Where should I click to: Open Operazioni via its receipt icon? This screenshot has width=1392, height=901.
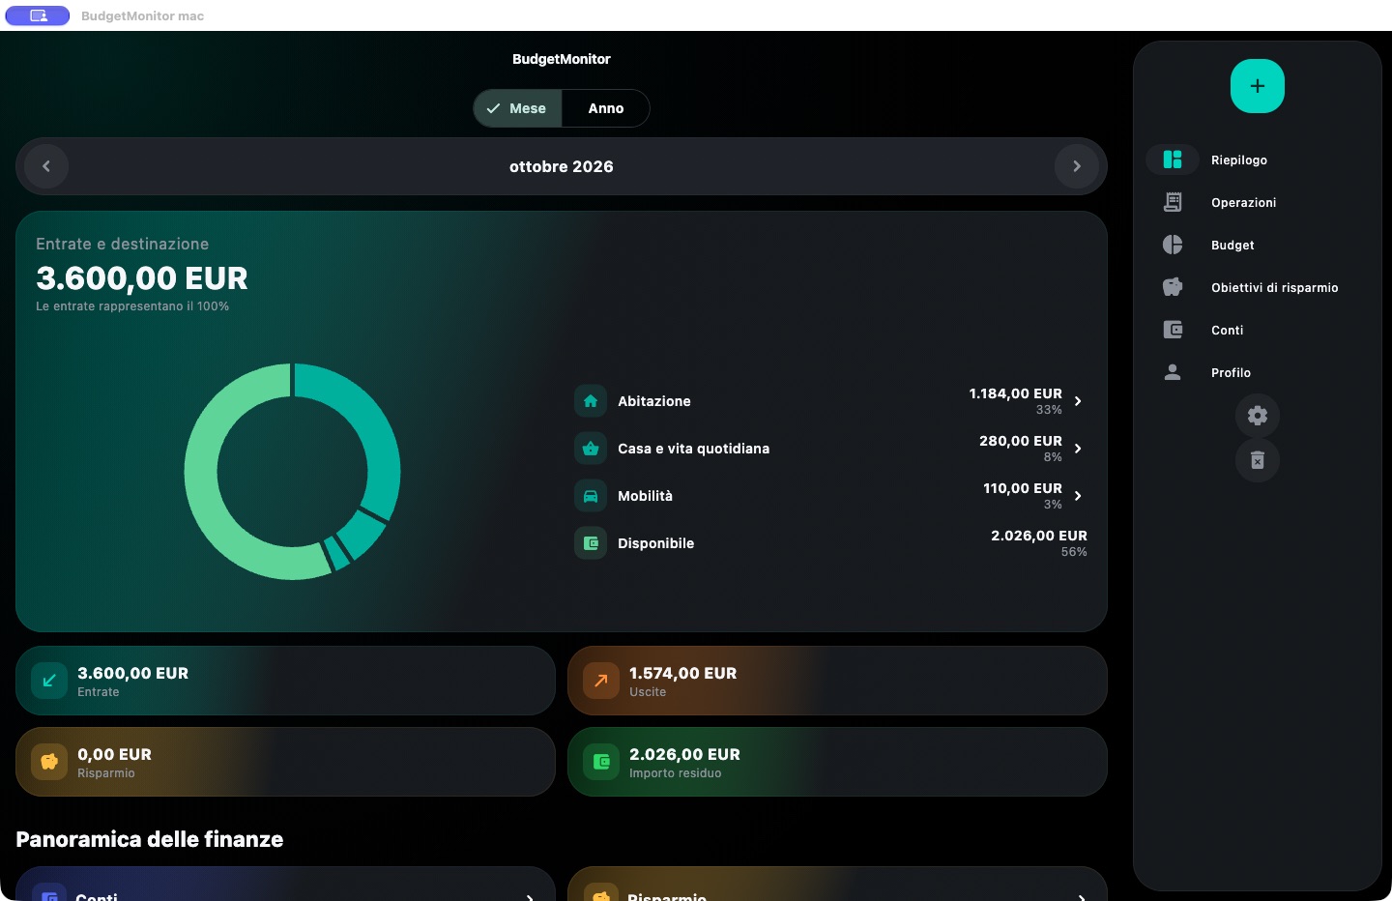[1173, 202]
